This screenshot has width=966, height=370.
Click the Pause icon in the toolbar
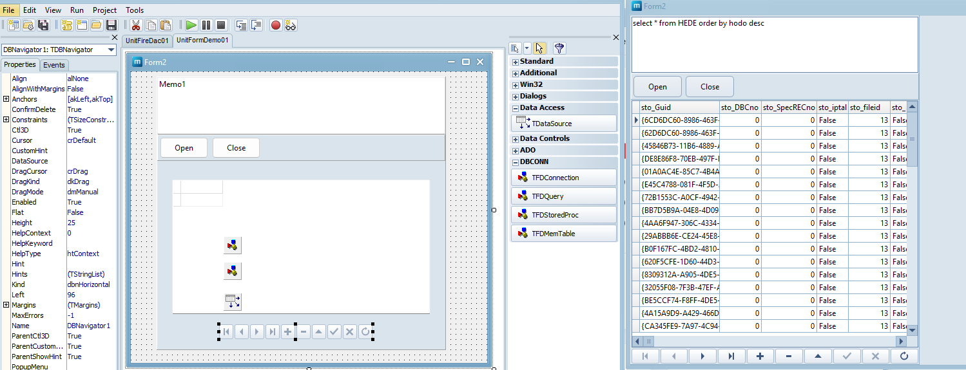(206, 25)
